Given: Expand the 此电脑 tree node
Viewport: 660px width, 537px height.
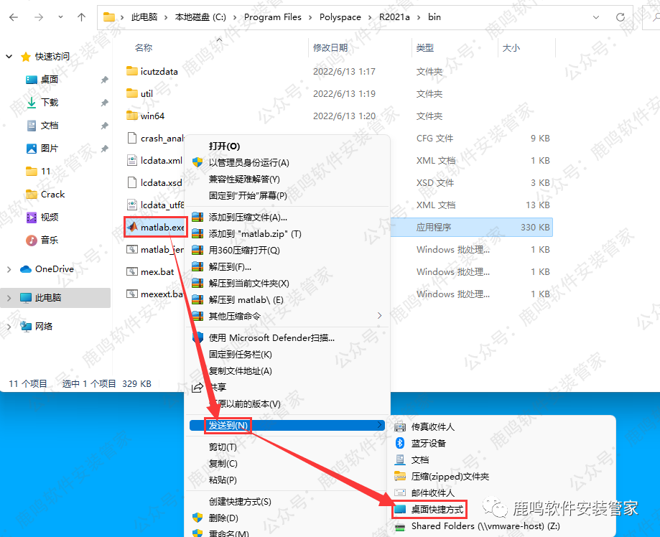Looking at the screenshot, I should click(x=9, y=298).
